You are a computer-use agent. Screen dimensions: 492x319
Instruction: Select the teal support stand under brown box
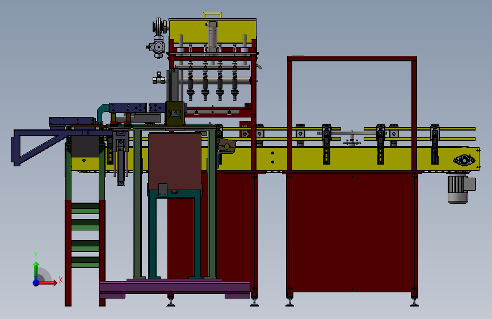tap(174, 234)
